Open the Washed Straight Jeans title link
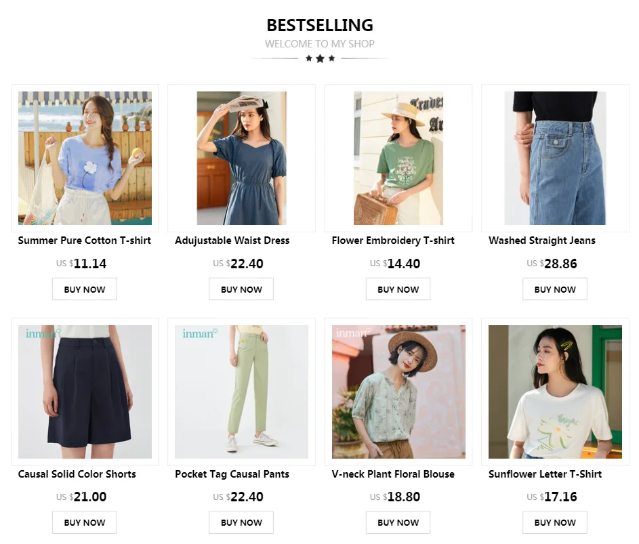This screenshot has width=639, height=544. coord(542,240)
